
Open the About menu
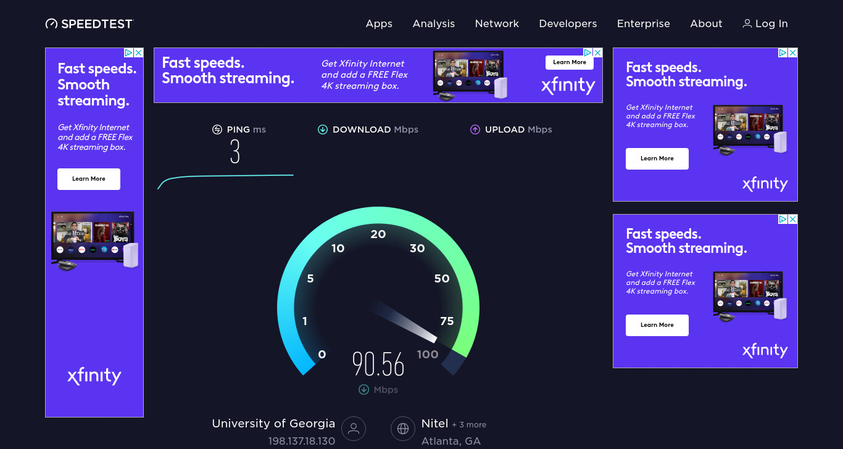(x=706, y=23)
